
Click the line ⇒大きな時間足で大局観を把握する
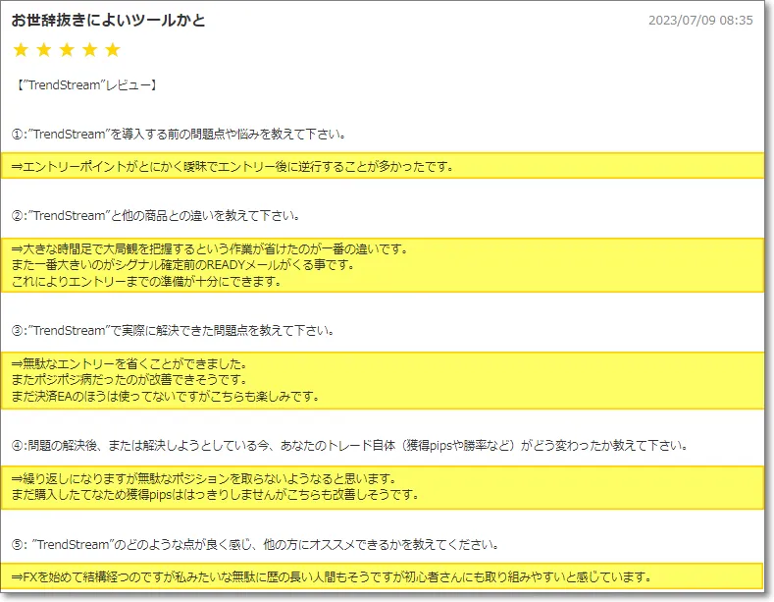(x=210, y=248)
